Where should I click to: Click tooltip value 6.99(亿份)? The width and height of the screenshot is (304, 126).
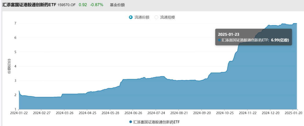[x=280, y=40]
